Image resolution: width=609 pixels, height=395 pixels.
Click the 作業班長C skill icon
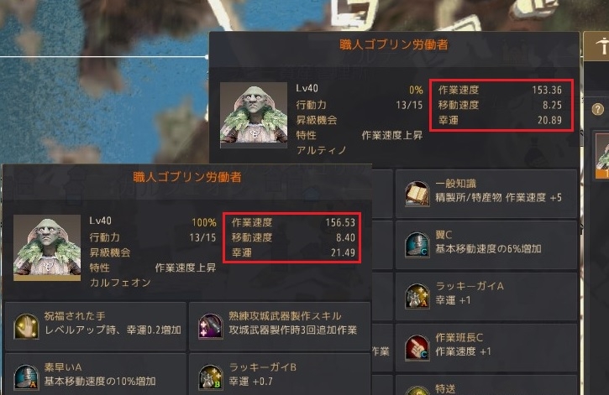click(x=417, y=348)
